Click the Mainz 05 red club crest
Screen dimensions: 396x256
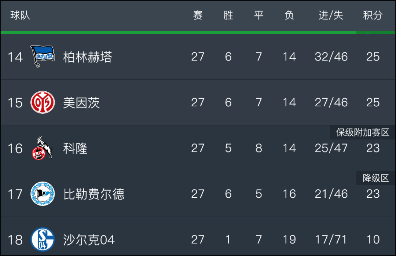click(x=43, y=102)
